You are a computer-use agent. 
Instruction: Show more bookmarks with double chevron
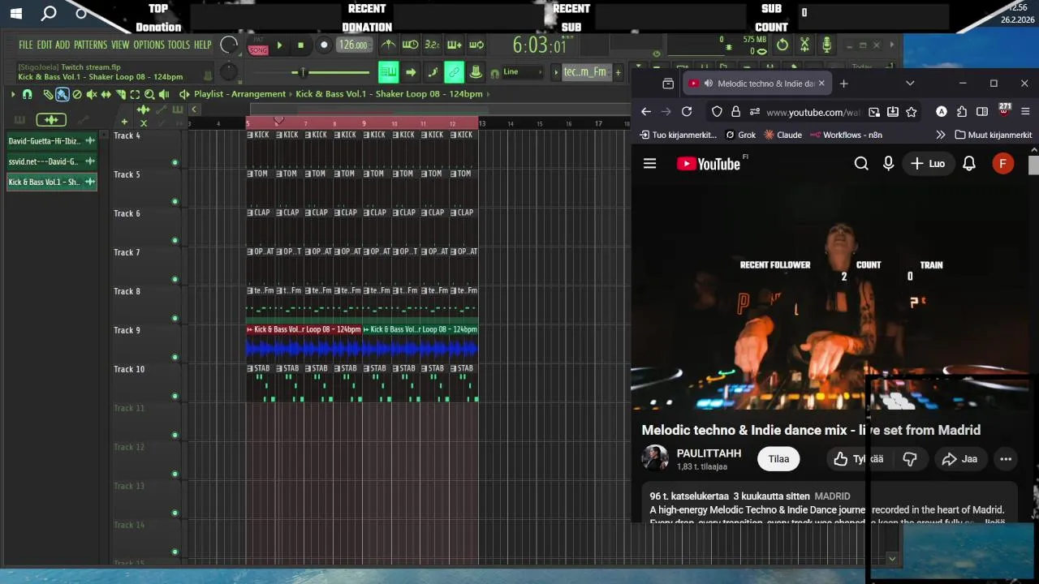click(940, 135)
